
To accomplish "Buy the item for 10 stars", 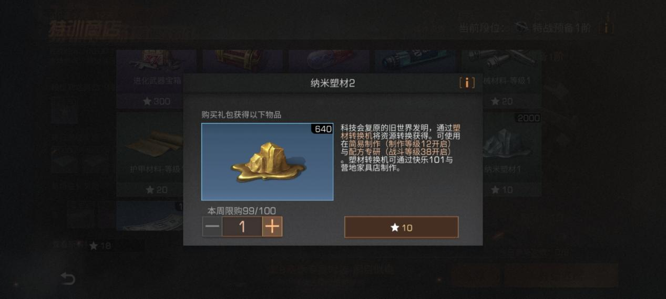I will 402,227.
